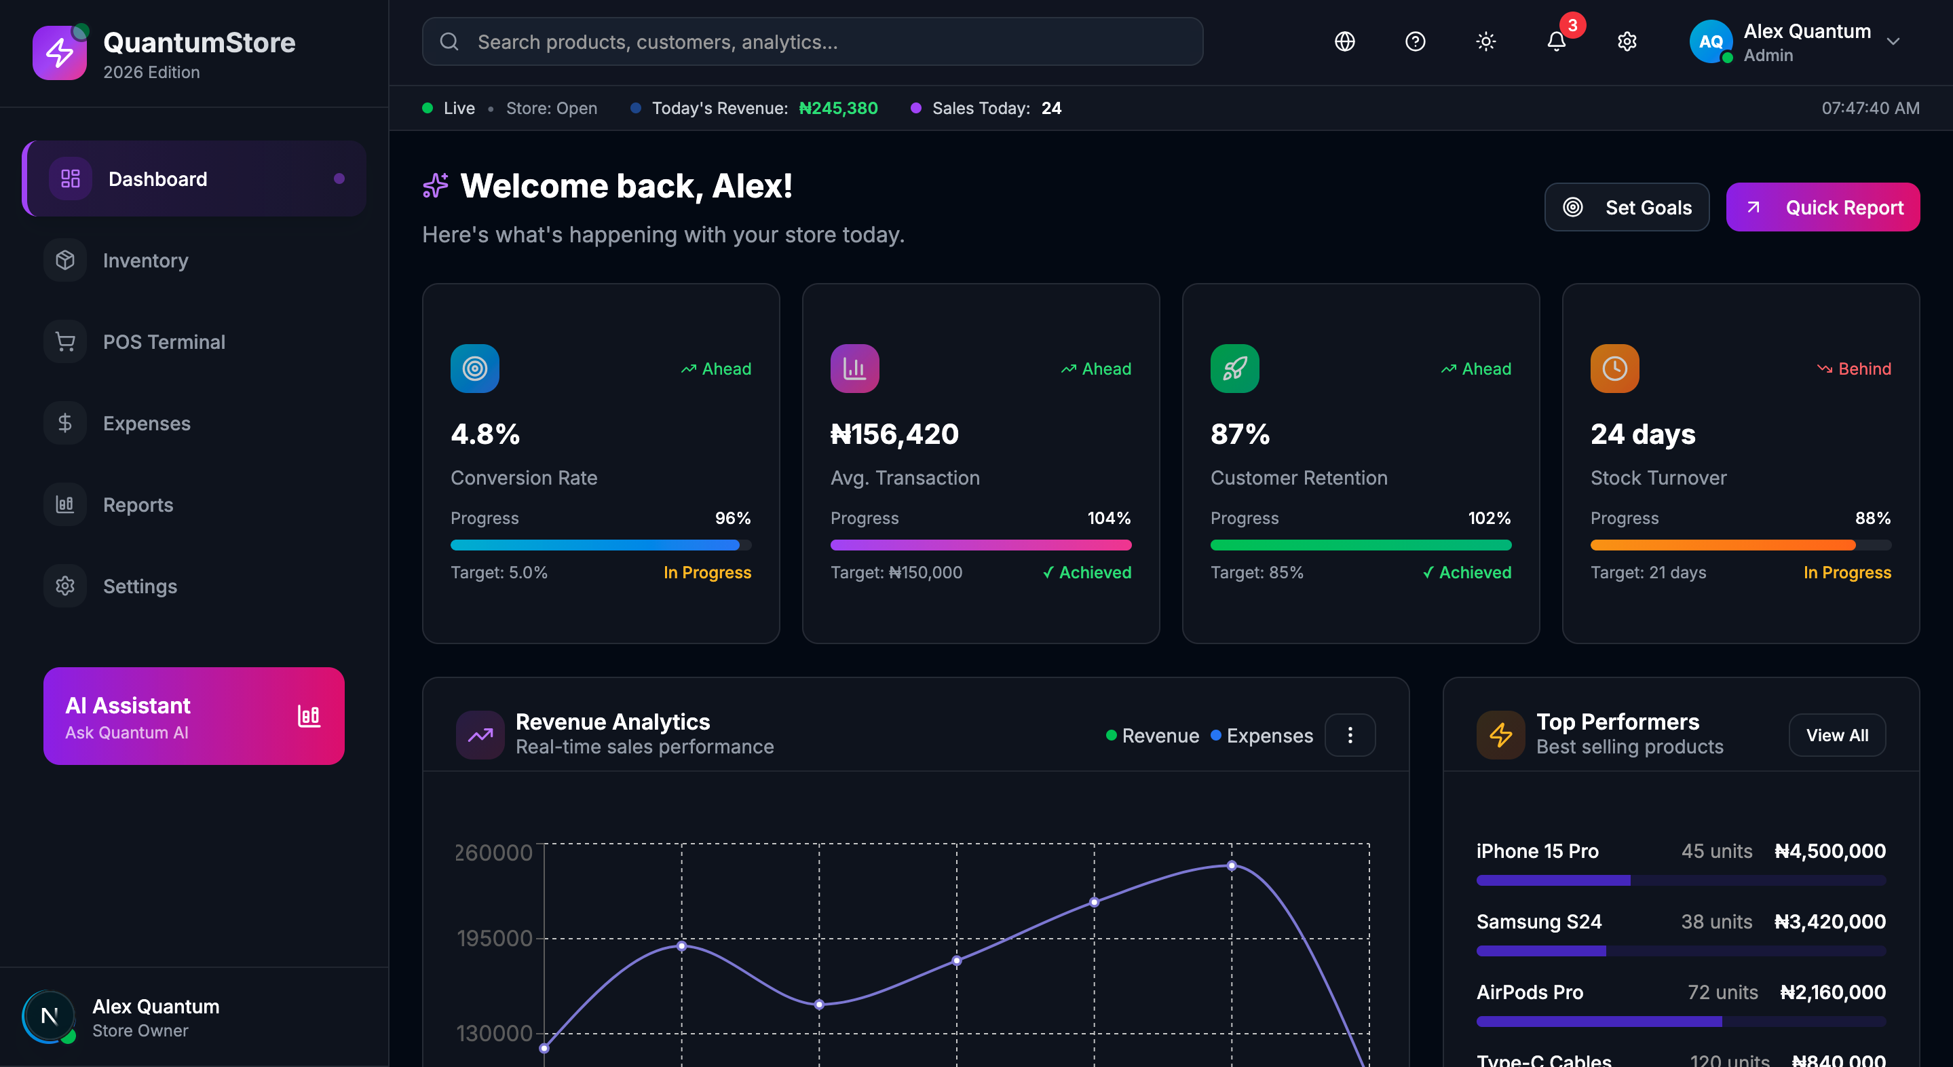Select the Inventory cube icon in the sidebar
Image resolution: width=1953 pixels, height=1067 pixels.
tap(65, 260)
